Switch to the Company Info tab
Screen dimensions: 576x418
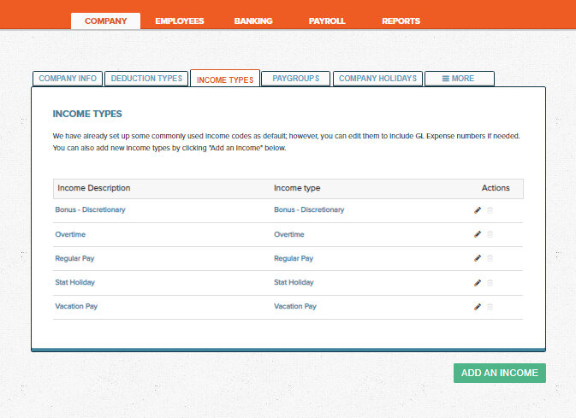[68, 79]
